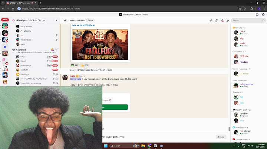Open da.kenny member entry

click(x=244, y=73)
